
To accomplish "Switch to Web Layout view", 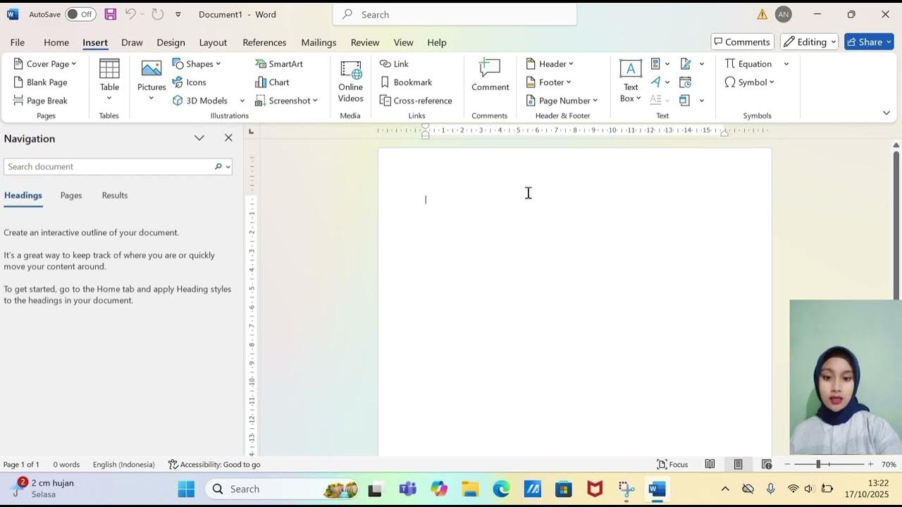I will tap(767, 464).
